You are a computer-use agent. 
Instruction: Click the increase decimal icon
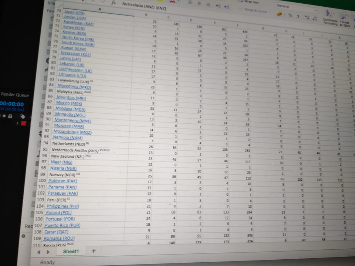click(307, 17)
